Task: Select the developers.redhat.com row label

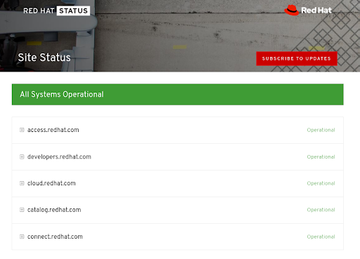Action: coord(59,157)
